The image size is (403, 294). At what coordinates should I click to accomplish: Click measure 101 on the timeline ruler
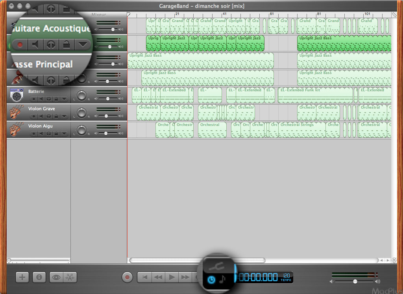click(367, 15)
